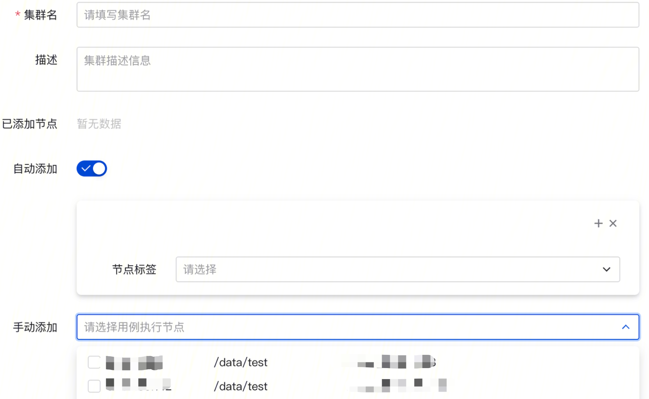The height and width of the screenshot is (399, 649).
Task: Click the plus icon to add rule
Action: 598,223
